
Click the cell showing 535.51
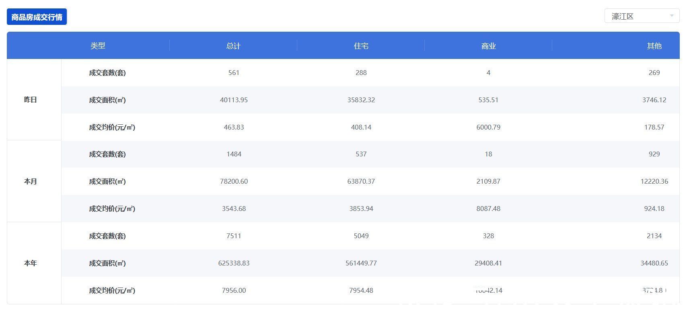coord(488,100)
